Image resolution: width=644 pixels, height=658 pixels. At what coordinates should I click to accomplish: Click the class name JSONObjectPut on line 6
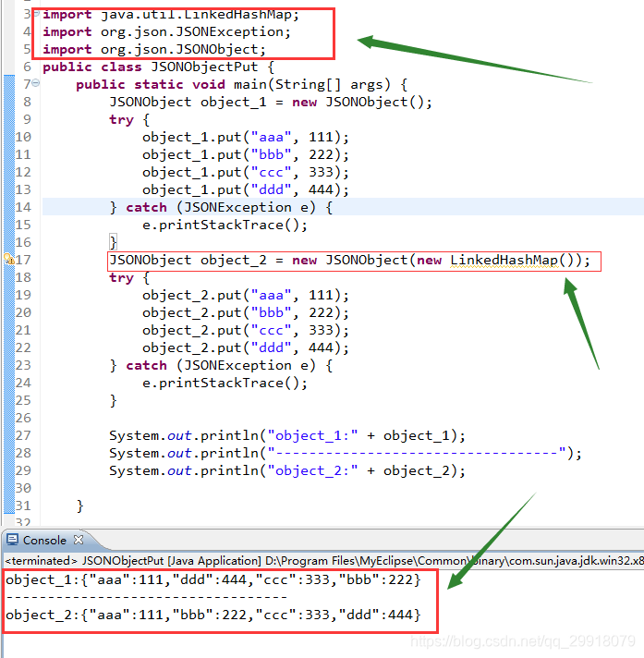[x=204, y=67]
